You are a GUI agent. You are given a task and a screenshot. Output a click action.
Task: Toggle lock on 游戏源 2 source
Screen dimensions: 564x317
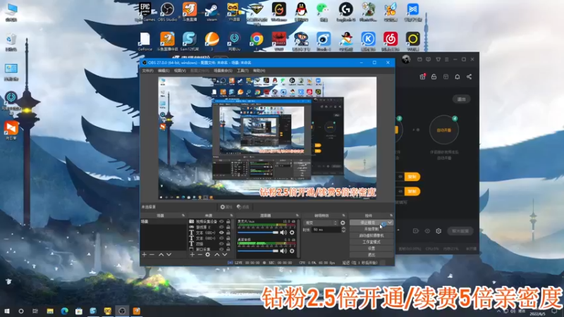coord(228,227)
